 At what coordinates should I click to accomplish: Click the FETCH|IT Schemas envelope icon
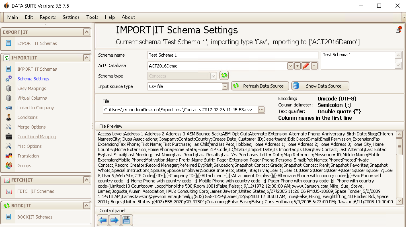(x=9, y=191)
